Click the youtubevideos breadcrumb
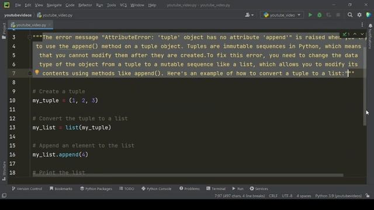This screenshot has height=210, width=374. (x=18, y=15)
